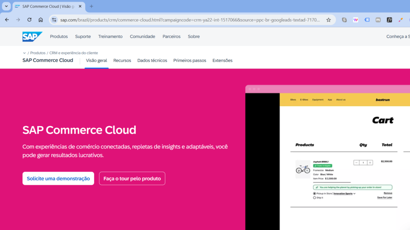
Task: Bookmark this page with the star icon
Action: pyautogui.click(x=328, y=20)
